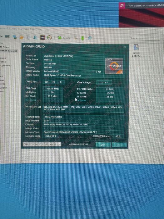Viewport: 164px width, 219px height.
Task: Click the AMD A320 chipset value
Action: click(66, 125)
